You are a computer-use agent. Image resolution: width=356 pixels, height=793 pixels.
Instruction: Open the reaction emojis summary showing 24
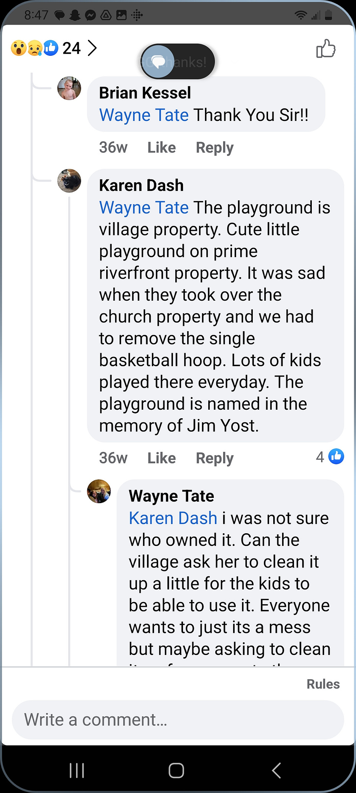pos(46,48)
